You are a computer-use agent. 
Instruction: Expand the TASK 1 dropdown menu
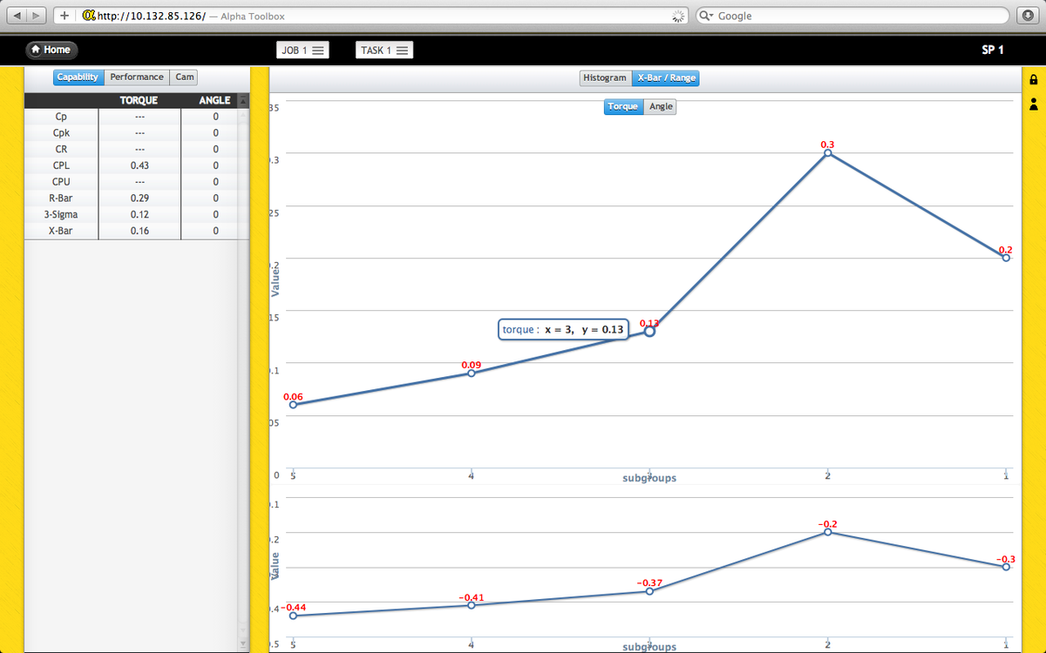pos(384,50)
